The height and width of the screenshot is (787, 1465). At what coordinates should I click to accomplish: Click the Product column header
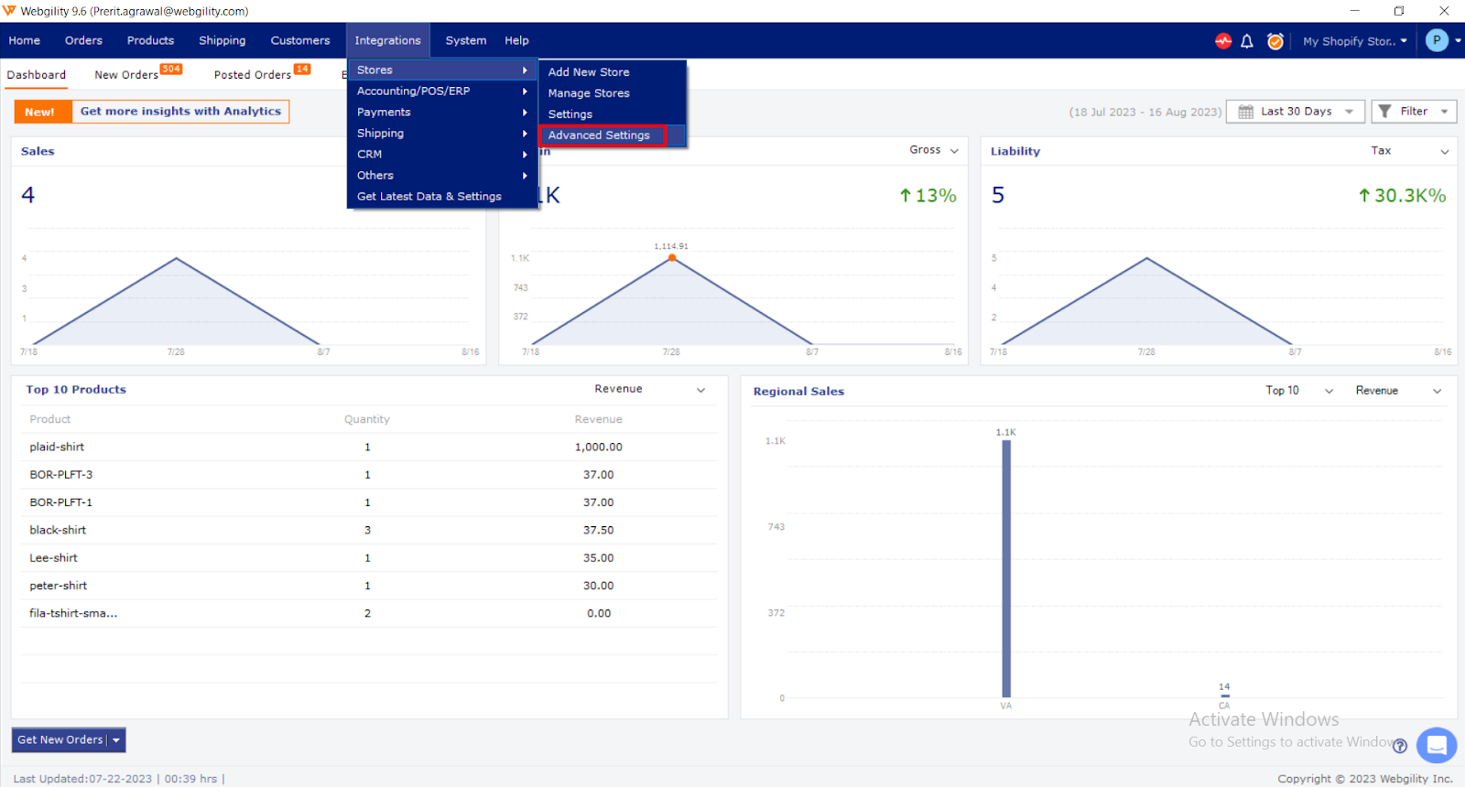50,419
